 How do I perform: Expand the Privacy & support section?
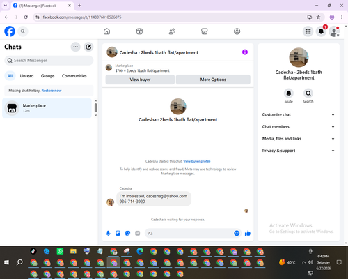click(299, 151)
